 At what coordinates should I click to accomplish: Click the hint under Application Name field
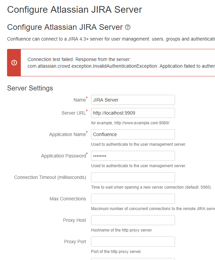pos(138,144)
